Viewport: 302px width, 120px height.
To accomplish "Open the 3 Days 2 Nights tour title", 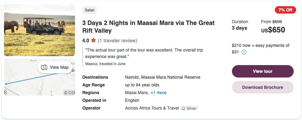I will (148, 27).
